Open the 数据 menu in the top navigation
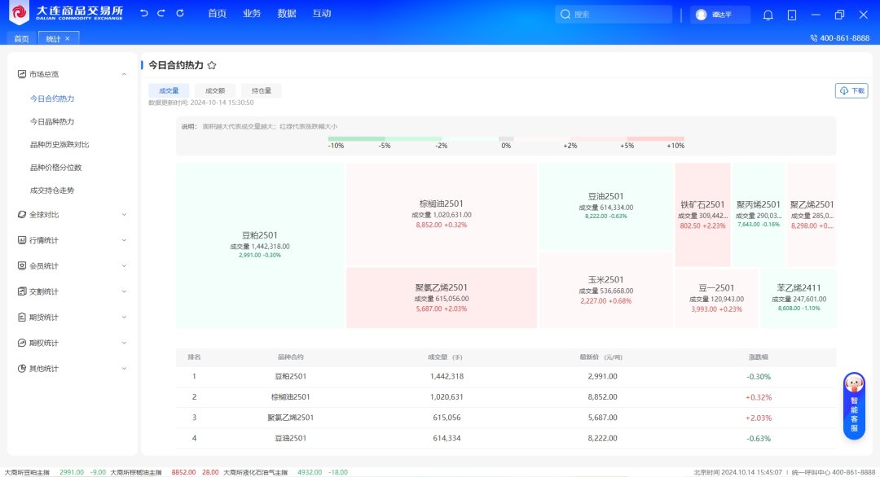This screenshot has width=880, height=477. (x=287, y=14)
